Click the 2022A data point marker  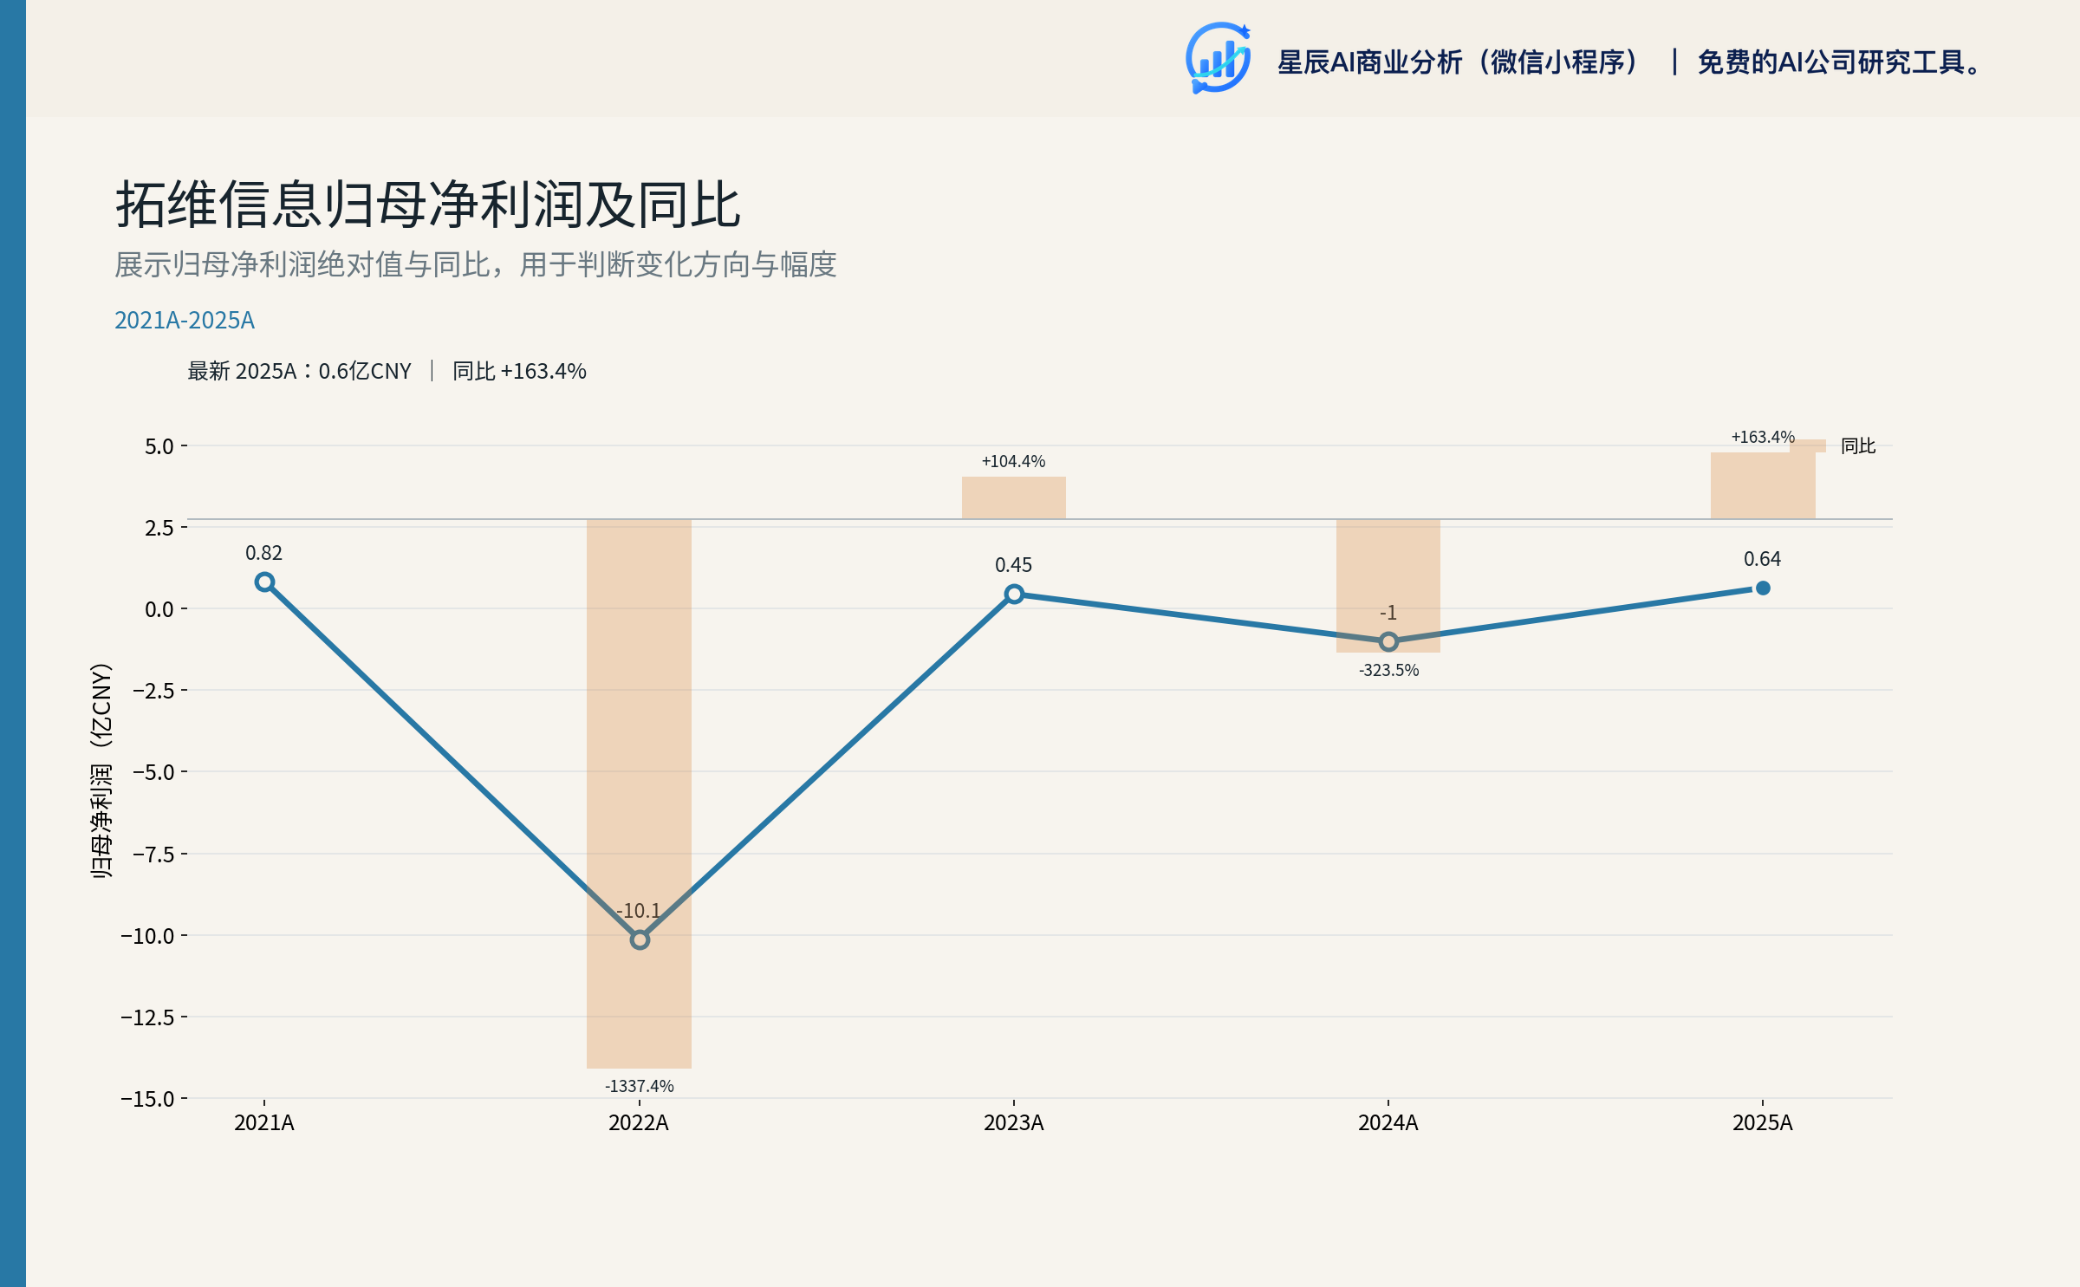pos(640,939)
